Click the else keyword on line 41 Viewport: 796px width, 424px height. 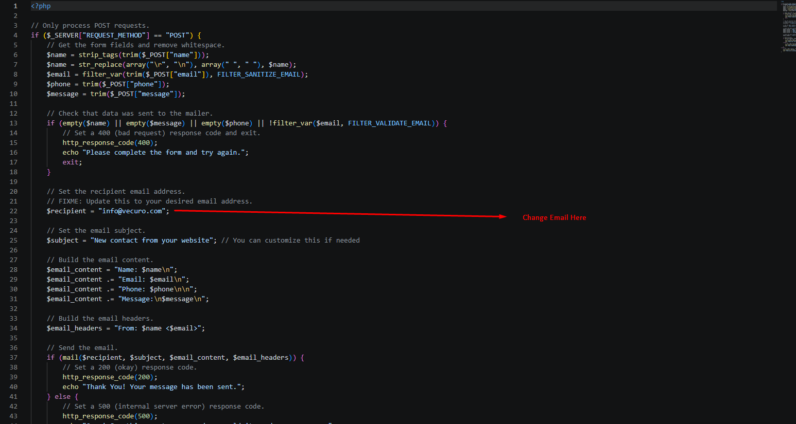63,397
